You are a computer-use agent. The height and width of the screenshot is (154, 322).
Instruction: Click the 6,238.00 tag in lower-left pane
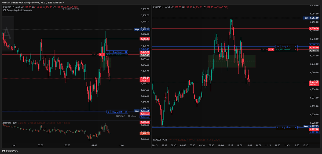(145, 133)
